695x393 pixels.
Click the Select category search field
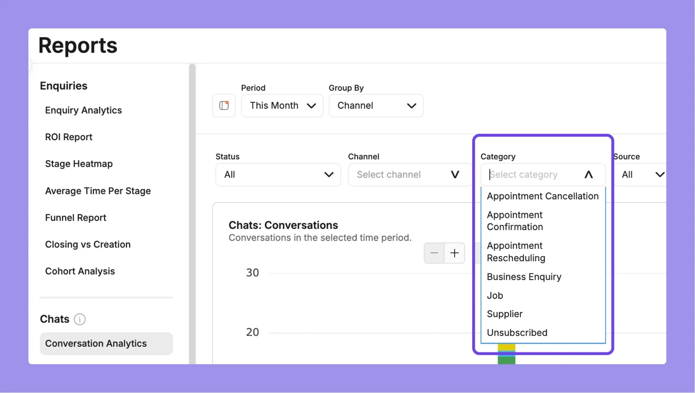[533, 175]
